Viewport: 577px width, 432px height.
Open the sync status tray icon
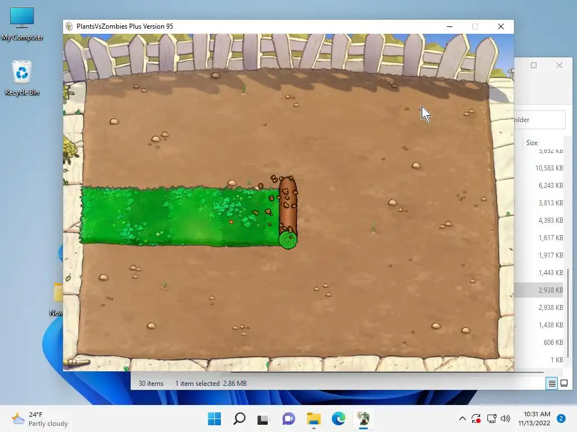click(x=476, y=418)
